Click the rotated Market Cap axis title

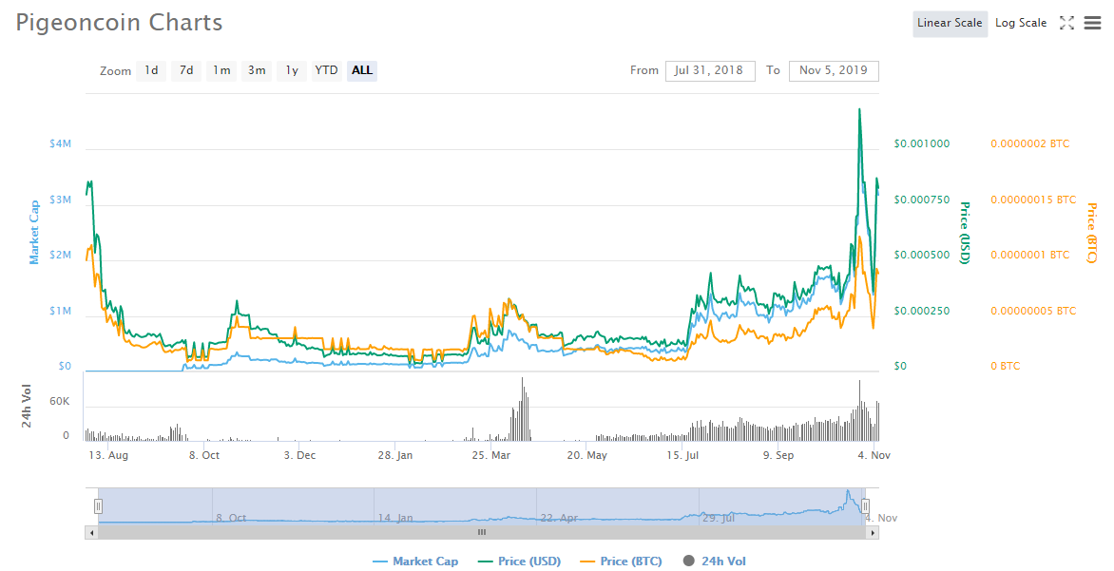click(33, 232)
